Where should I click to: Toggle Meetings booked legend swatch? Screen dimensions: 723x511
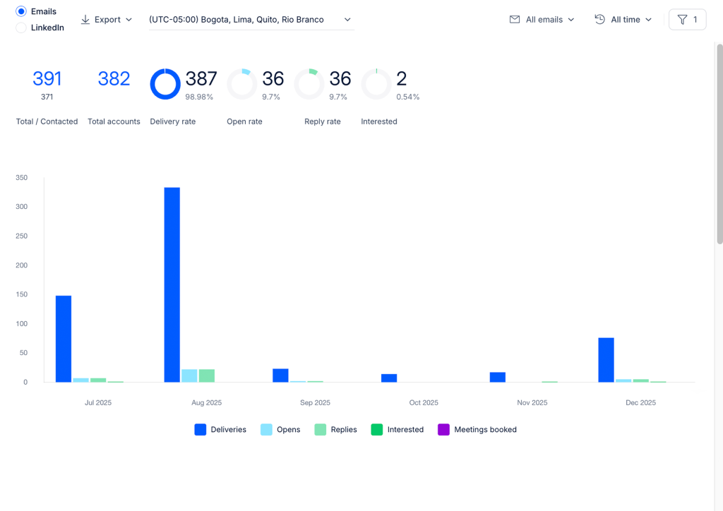[443, 429]
